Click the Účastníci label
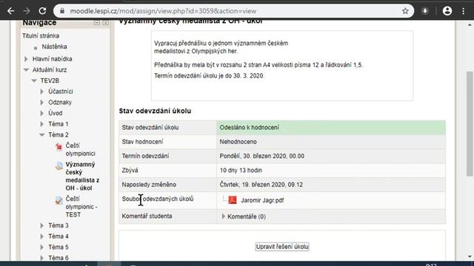The height and width of the screenshot is (266, 474). click(61, 92)
